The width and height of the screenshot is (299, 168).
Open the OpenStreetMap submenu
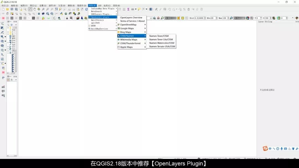(x=132, y=25)
